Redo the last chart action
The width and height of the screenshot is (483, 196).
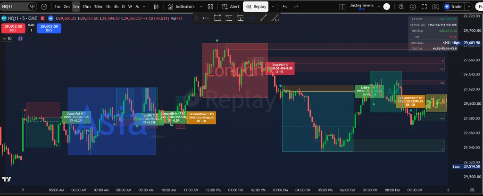pos(296,7)
